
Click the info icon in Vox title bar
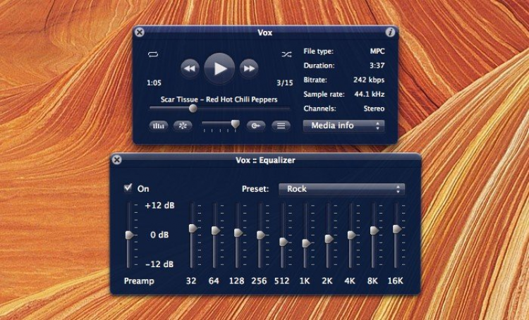pos(390,32)
